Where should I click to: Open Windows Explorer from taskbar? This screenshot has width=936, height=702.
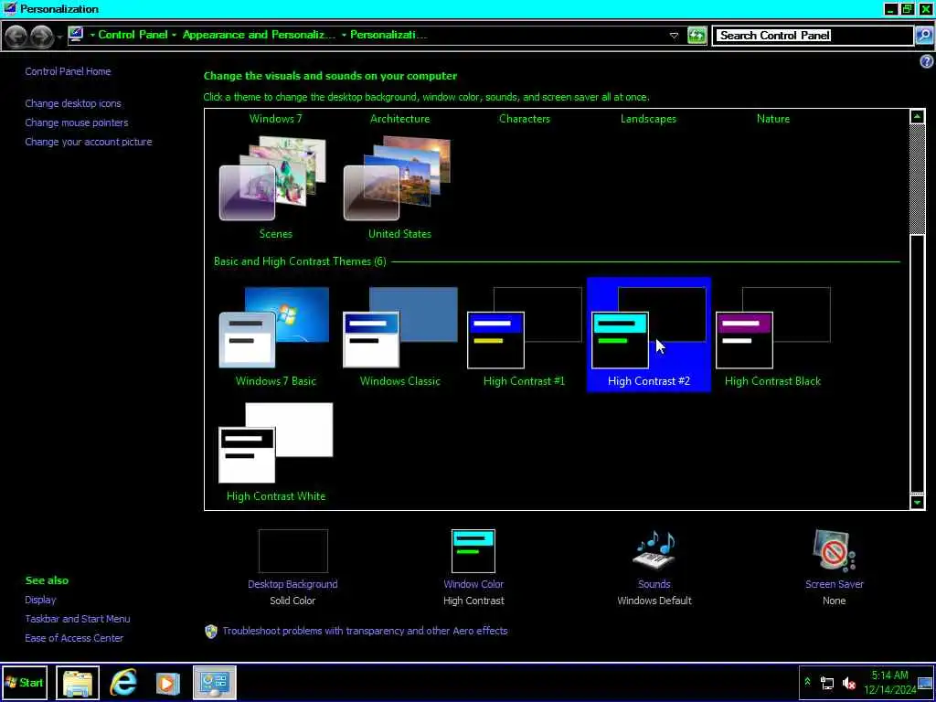click(x=78, y=683)
